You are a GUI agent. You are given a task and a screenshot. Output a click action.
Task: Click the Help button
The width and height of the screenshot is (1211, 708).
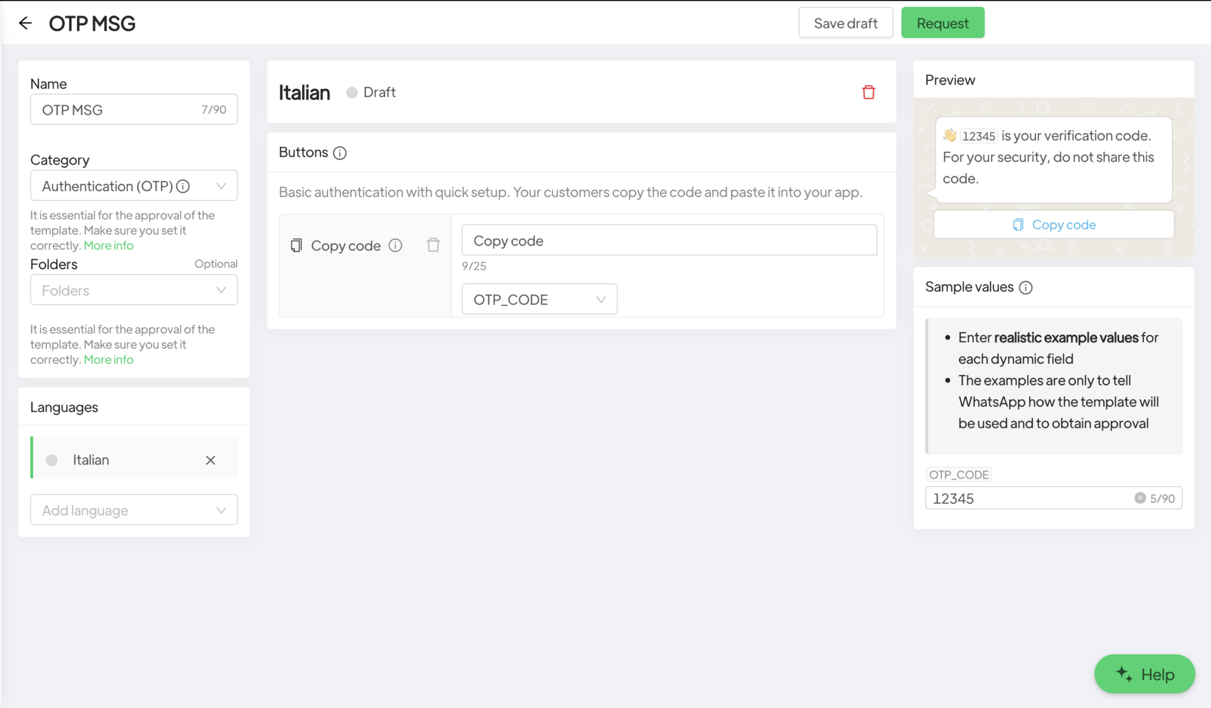(x=1144, y=674)
